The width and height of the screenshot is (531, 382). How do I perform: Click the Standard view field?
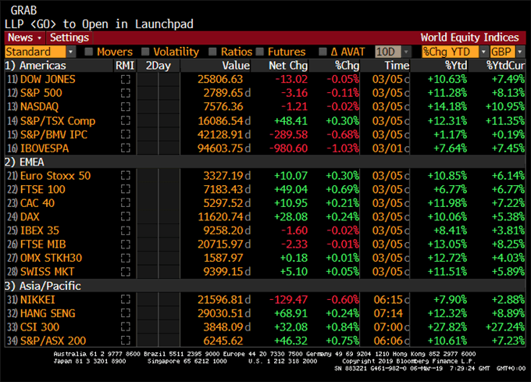click(x=36, y=52)
